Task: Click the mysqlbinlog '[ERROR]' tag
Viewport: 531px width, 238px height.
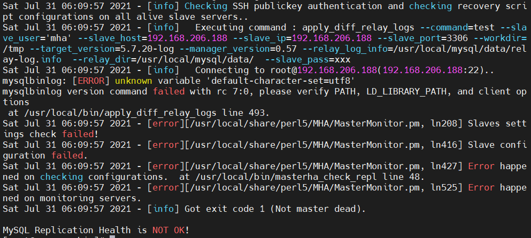Action: [91, 81]
